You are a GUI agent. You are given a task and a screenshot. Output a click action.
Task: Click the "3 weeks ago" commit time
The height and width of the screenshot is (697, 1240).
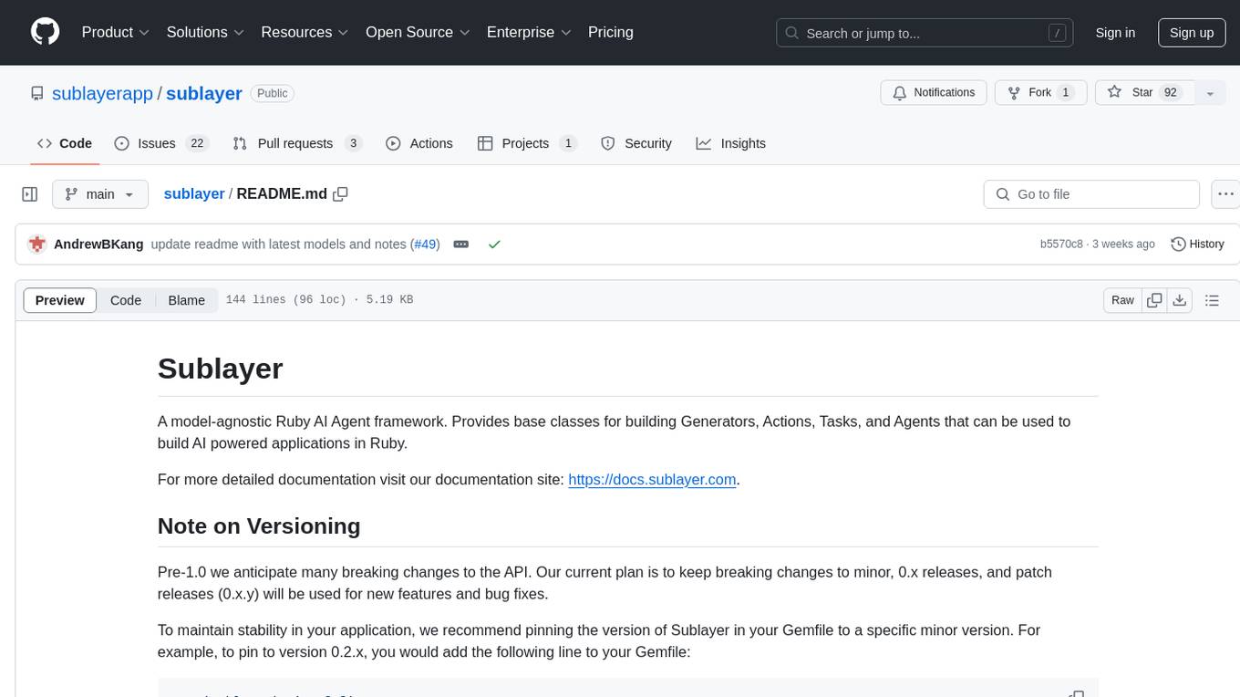tap(1123, 244)
